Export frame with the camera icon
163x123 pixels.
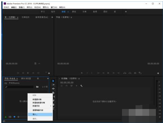pyautogui.click(x=135, y=73)
